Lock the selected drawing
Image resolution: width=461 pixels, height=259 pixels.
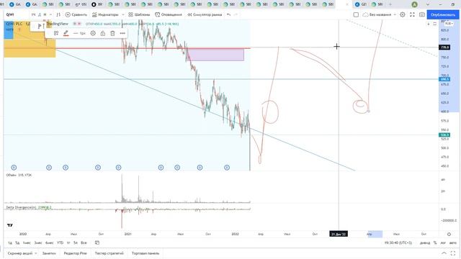102,33
